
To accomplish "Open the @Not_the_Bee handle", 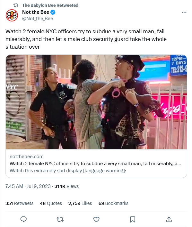I will coord(38,19).
